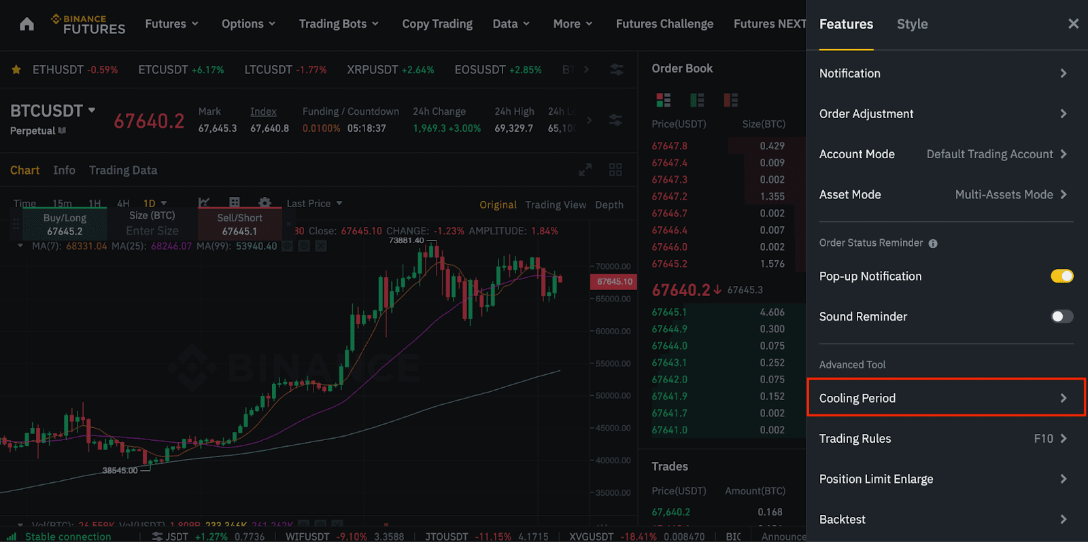Turn off Pop-up Notification toggle
Image resolution: width=1088 pixels, height=542 pixels.
(1061, 276)
